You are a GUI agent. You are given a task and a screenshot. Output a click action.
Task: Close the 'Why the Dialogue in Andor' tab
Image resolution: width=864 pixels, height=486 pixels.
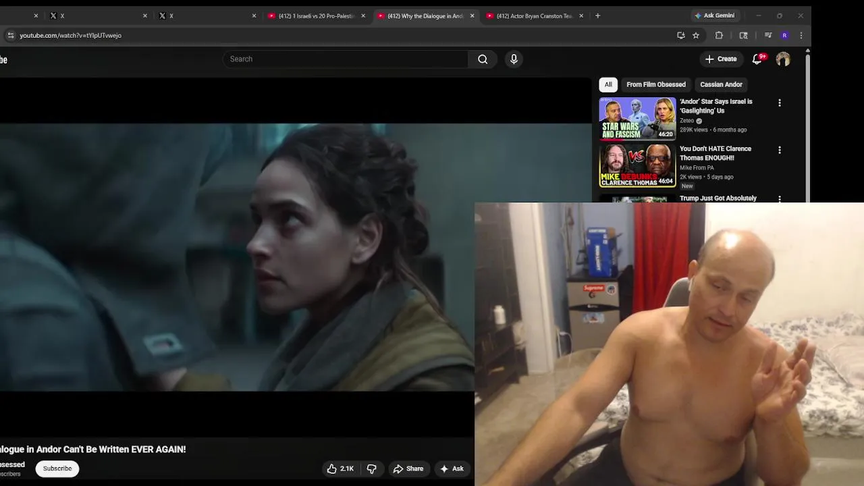coord(472,16)
